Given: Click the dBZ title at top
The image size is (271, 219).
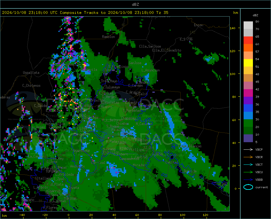Looking at the screenshot, I should [x=135, y=5].
